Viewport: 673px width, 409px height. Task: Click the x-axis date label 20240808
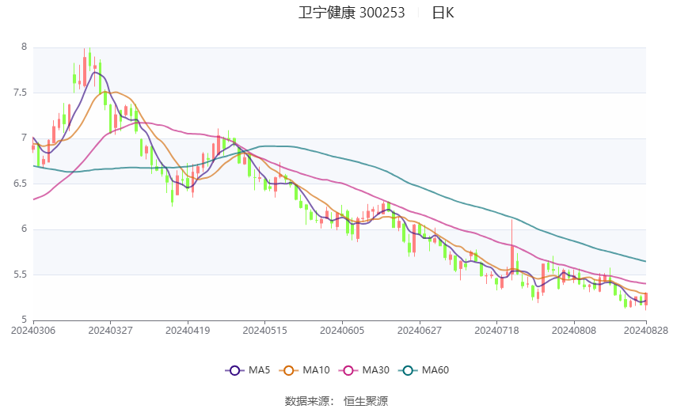574,331
